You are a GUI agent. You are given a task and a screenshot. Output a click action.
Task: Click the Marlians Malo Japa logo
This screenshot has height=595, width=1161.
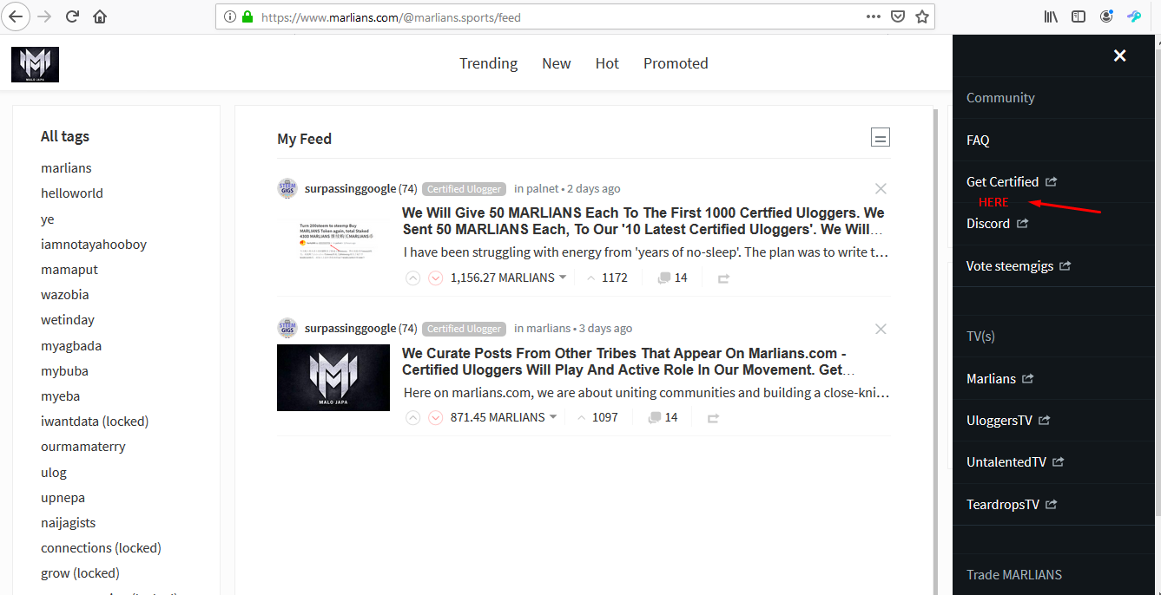pos(35,64)
